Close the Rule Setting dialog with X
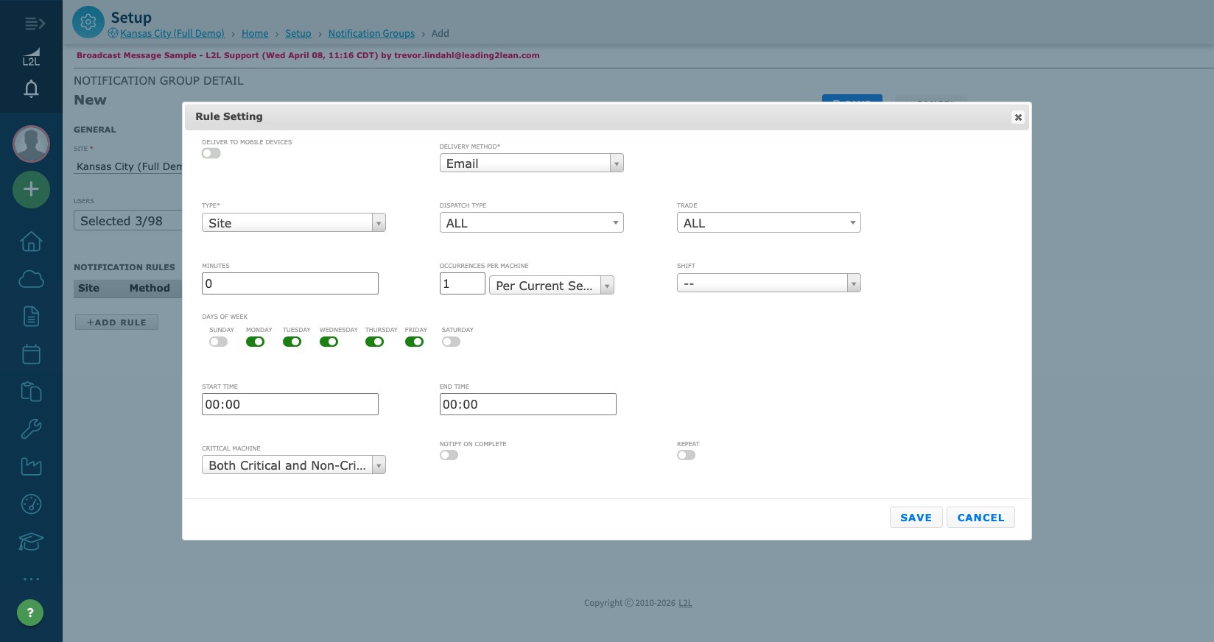1214x642 pixels. pyautogui.click(x=1018, y=117)
